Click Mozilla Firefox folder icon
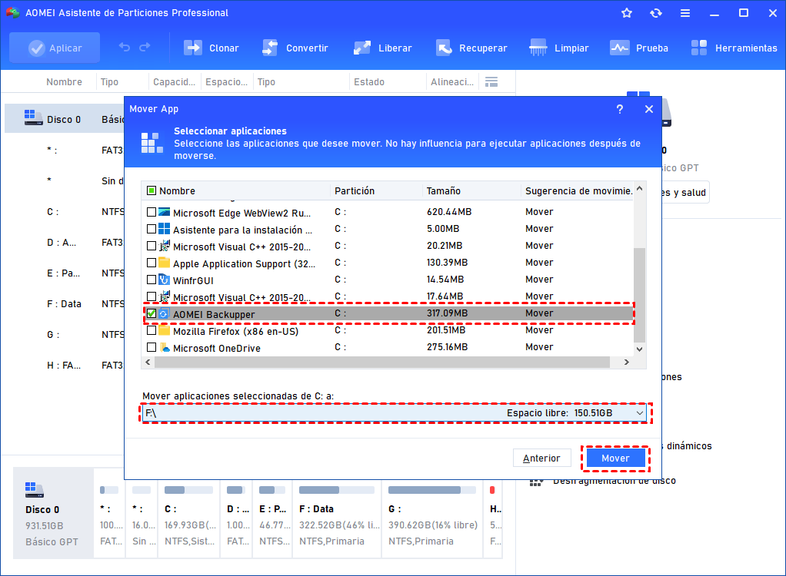This screenshot has width=786, height=576. coord(165,329)
